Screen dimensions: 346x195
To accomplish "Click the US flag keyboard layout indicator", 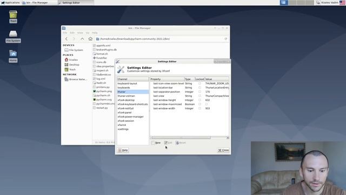I will coord(342,3).
